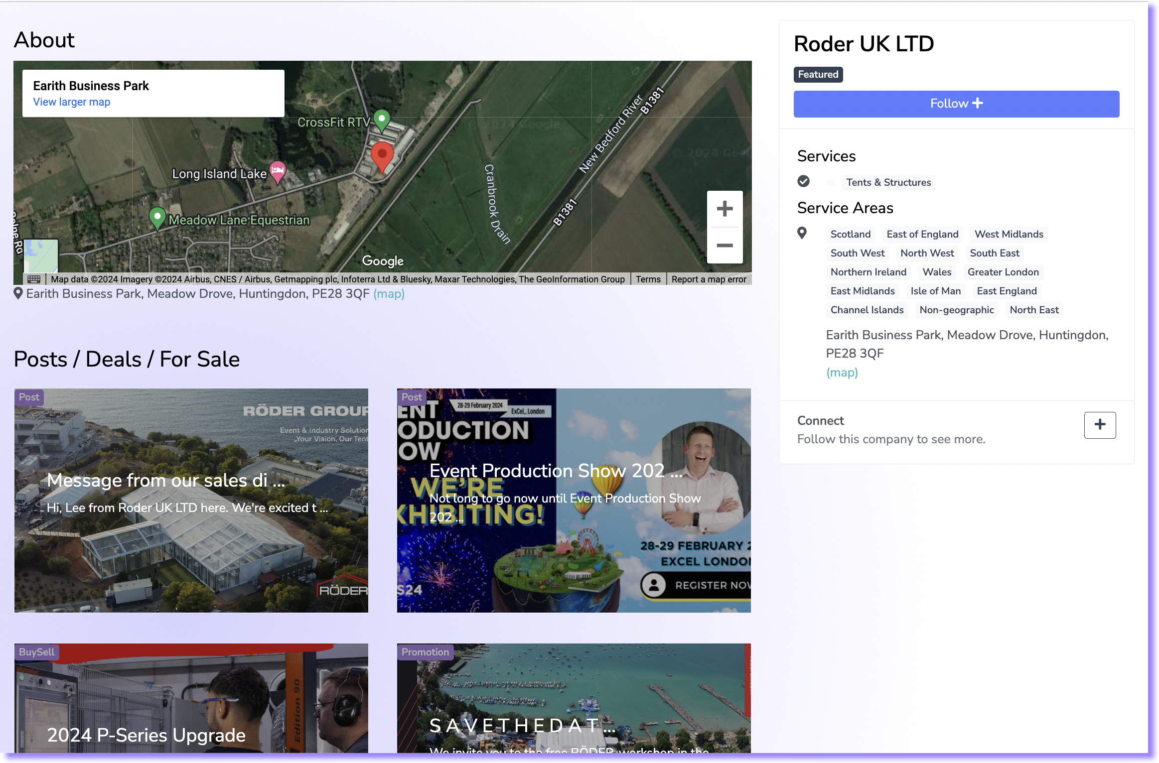Click the Service Areas location pin icon

coord(802,233)
